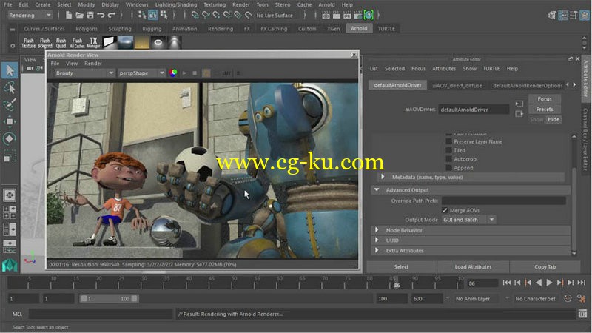The width and height of the screenshot is (592, 333).
Task: Click the Flush Texture shelf icon
Action: click(28, 43)
